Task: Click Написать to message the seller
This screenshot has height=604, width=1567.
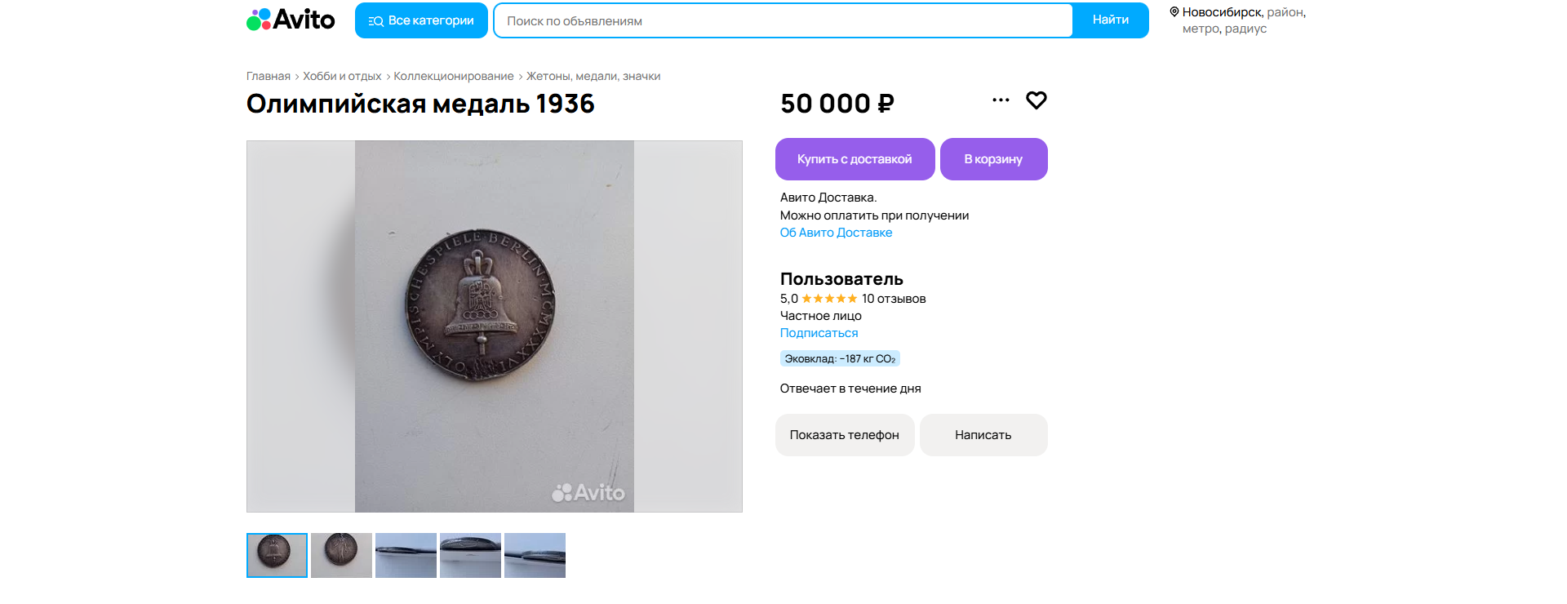Action: click(983, 435)
